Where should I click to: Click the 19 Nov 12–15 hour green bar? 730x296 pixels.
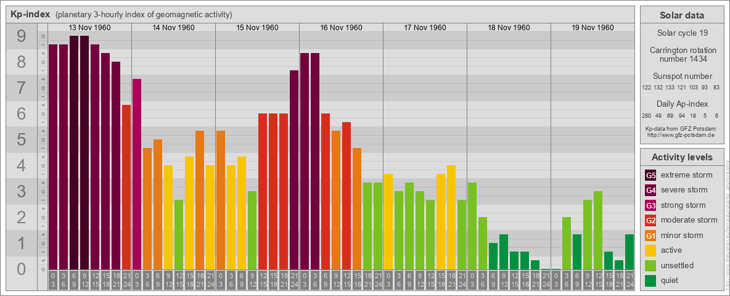(x=598, y=230)
